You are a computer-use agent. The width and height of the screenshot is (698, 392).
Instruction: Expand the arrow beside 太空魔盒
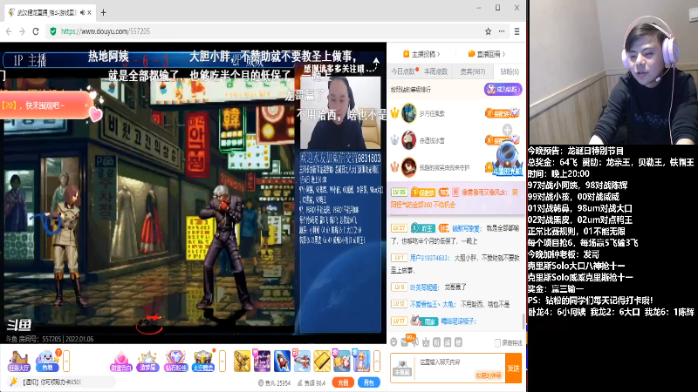tap(222, 361)
